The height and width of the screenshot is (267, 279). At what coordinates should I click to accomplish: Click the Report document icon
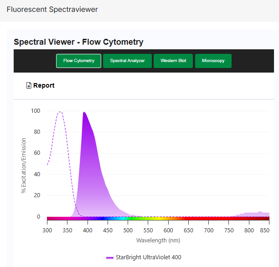point(29,85)
